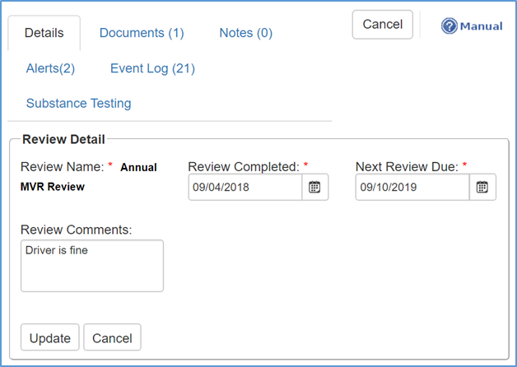This screenshot has height=367, width=517.
Task: Open the calendar picker for Review Completed
Action: coord(314,188)
